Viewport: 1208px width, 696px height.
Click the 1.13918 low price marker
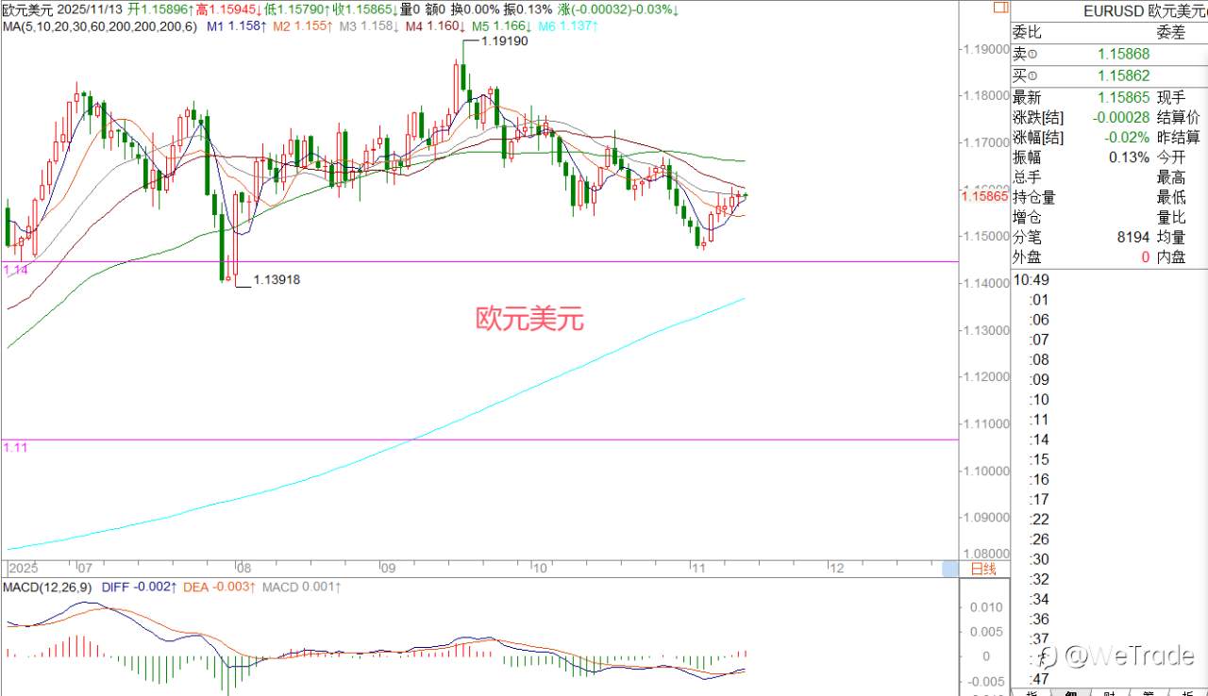[x=276, y=279]
